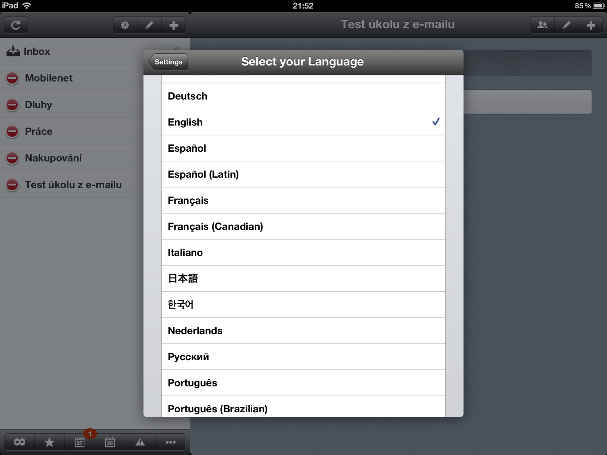Select Deutsch as the language
The image size is (607, 455).
coord(303,97)
